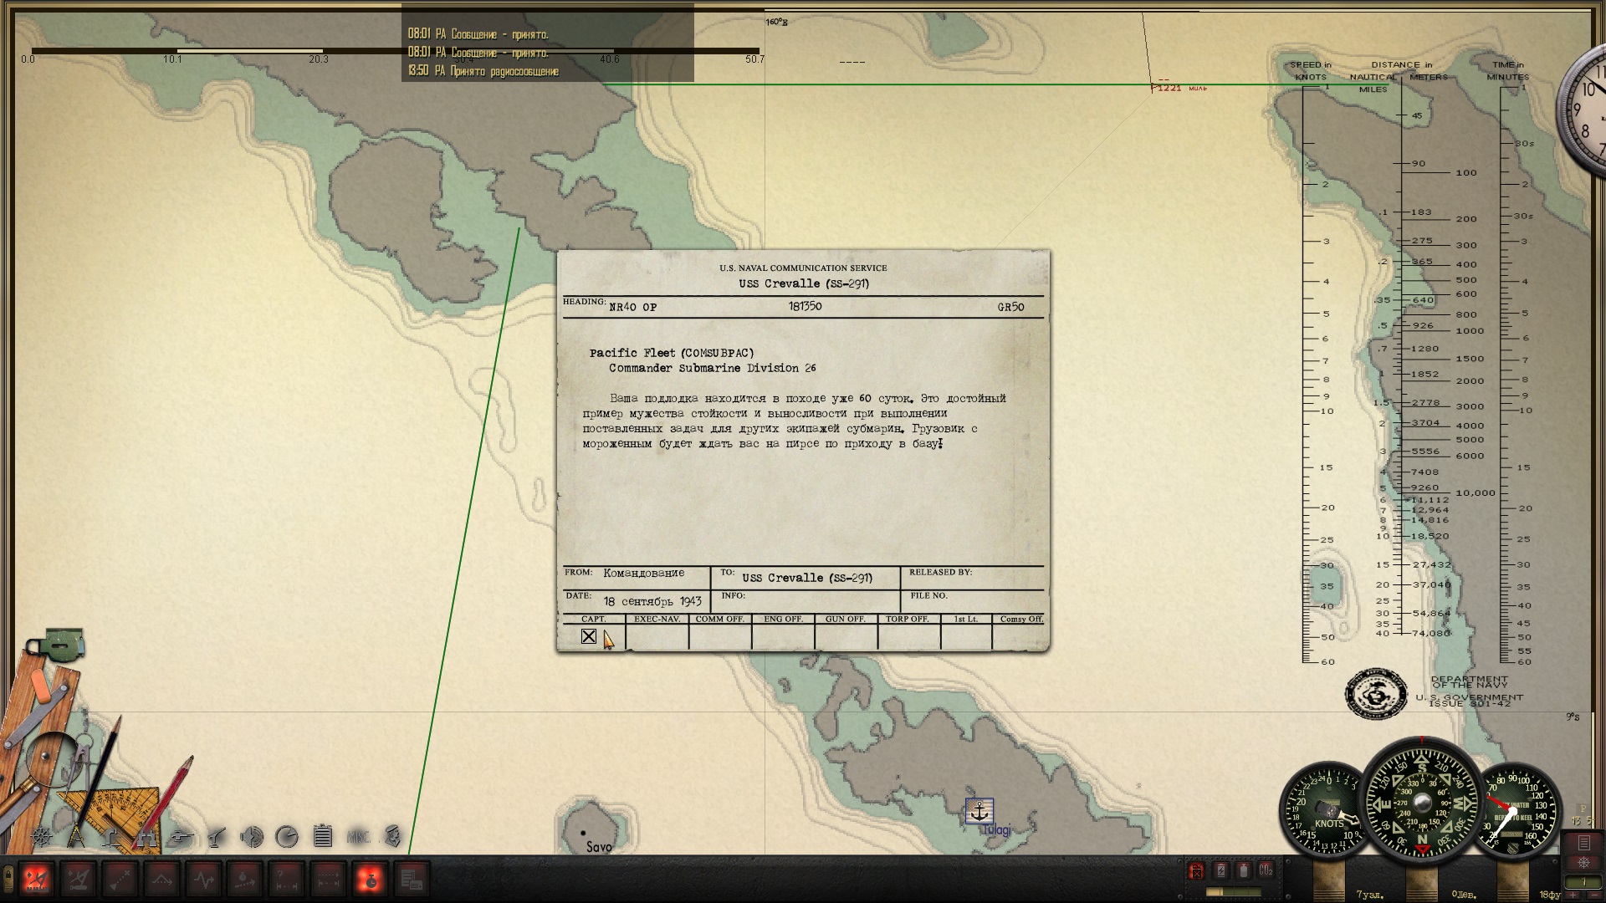Open the radar station icon
Image resolution: width=1606 pixels, height=903 pixels.
tap(287, 836)
